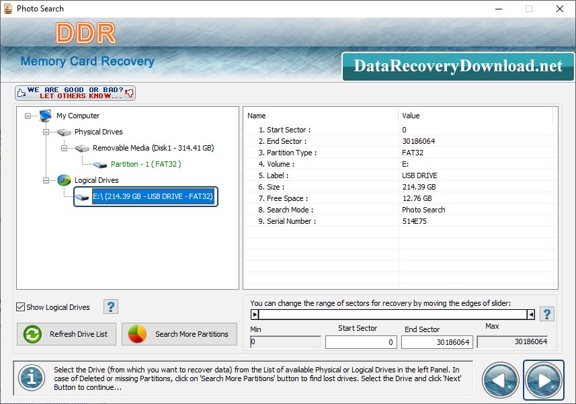Click row '8. Search Mode :'
The width and height of the screenshot is (576, 404).
pos(400,209)
